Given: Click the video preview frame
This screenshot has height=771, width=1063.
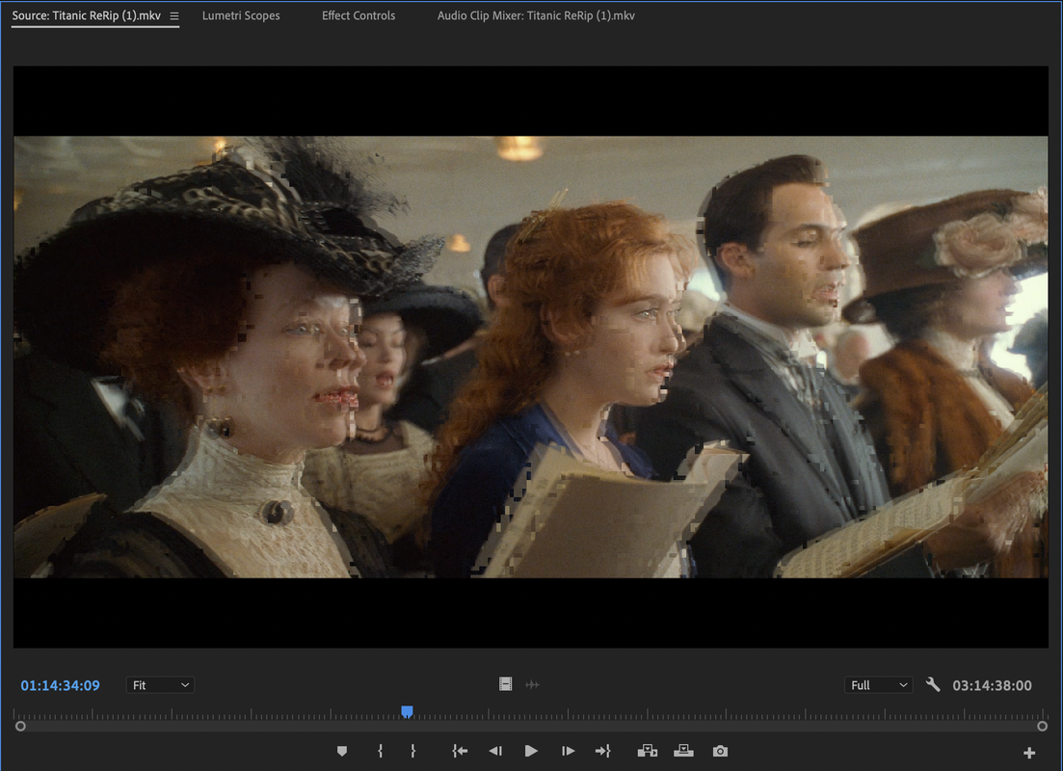Looking at the screenshot, I should (x=531, y=357).
